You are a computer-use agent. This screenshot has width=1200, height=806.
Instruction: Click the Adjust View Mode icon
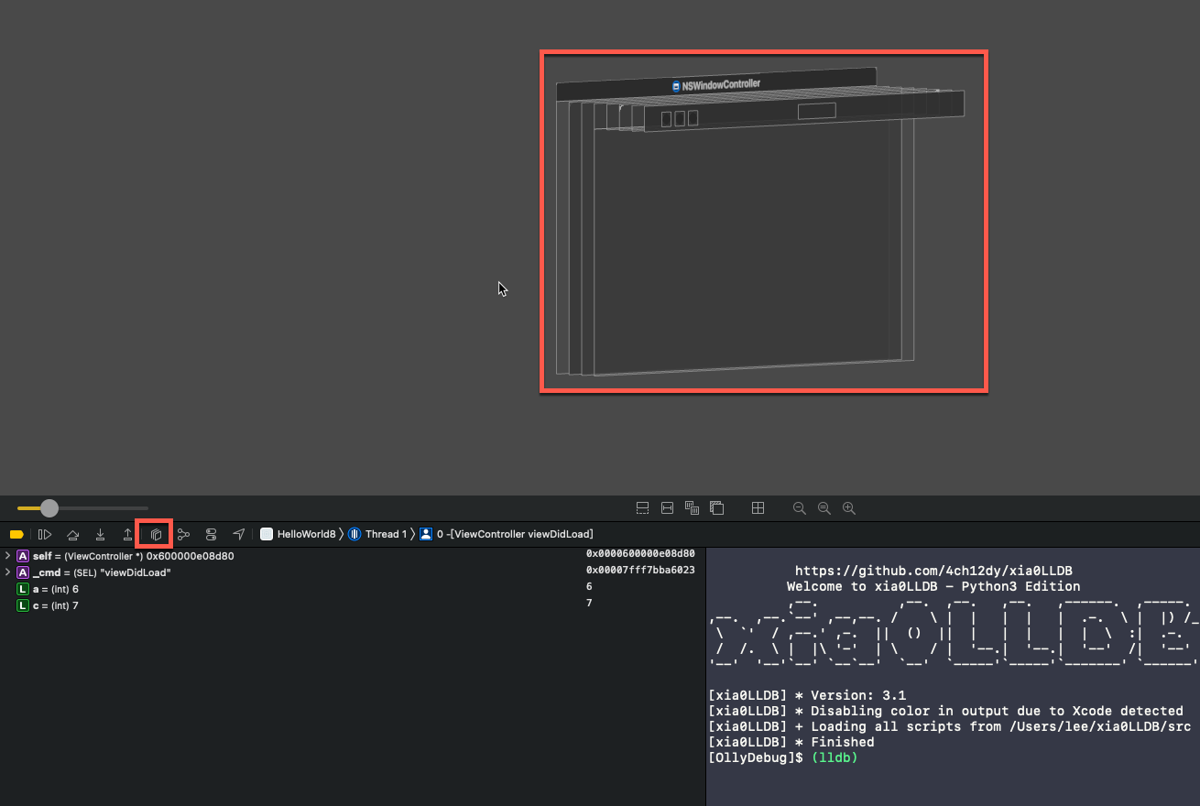[692, 508]
